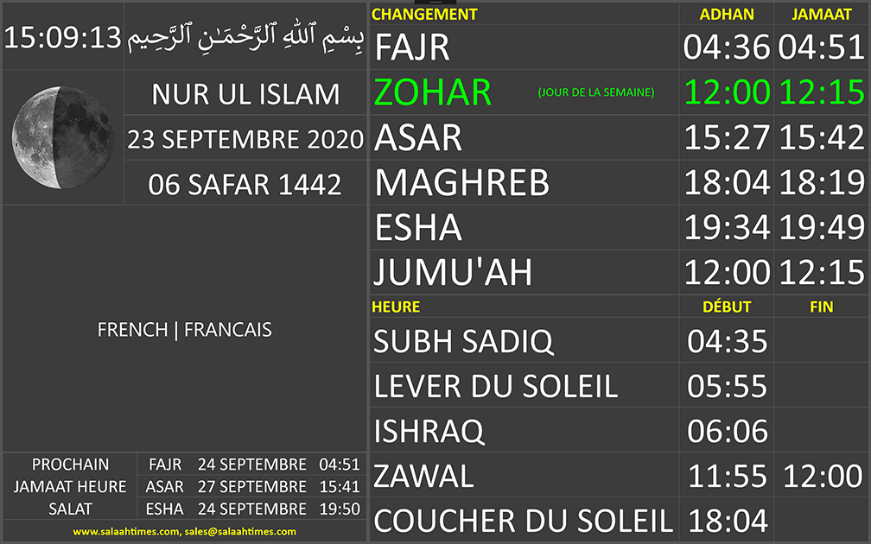Select the JUMU'AH jamaat time 12:15
This screenshot has width=871, height=544.
[821, 272]
